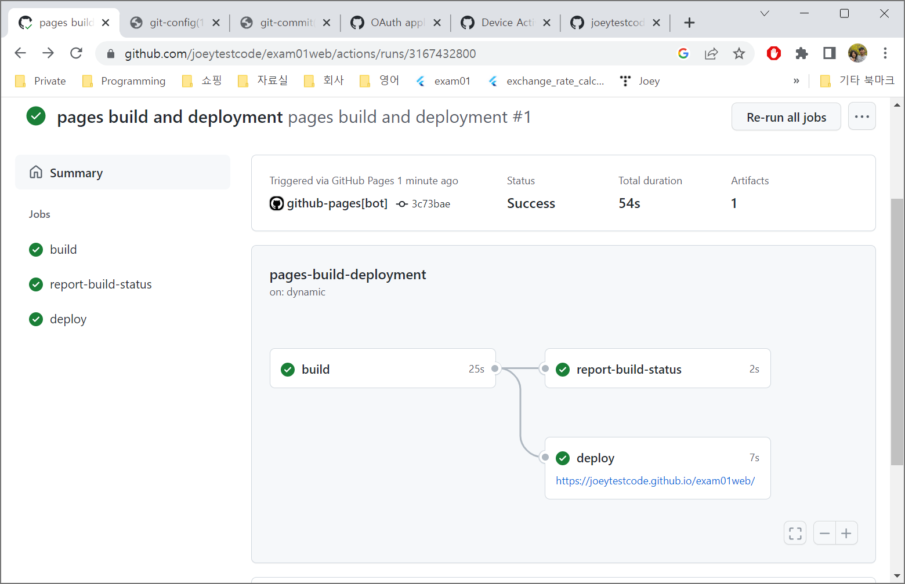This screenshot has width=905, height=584.
Task: Open the Programming bookmark folder
Action: (124, 81)
